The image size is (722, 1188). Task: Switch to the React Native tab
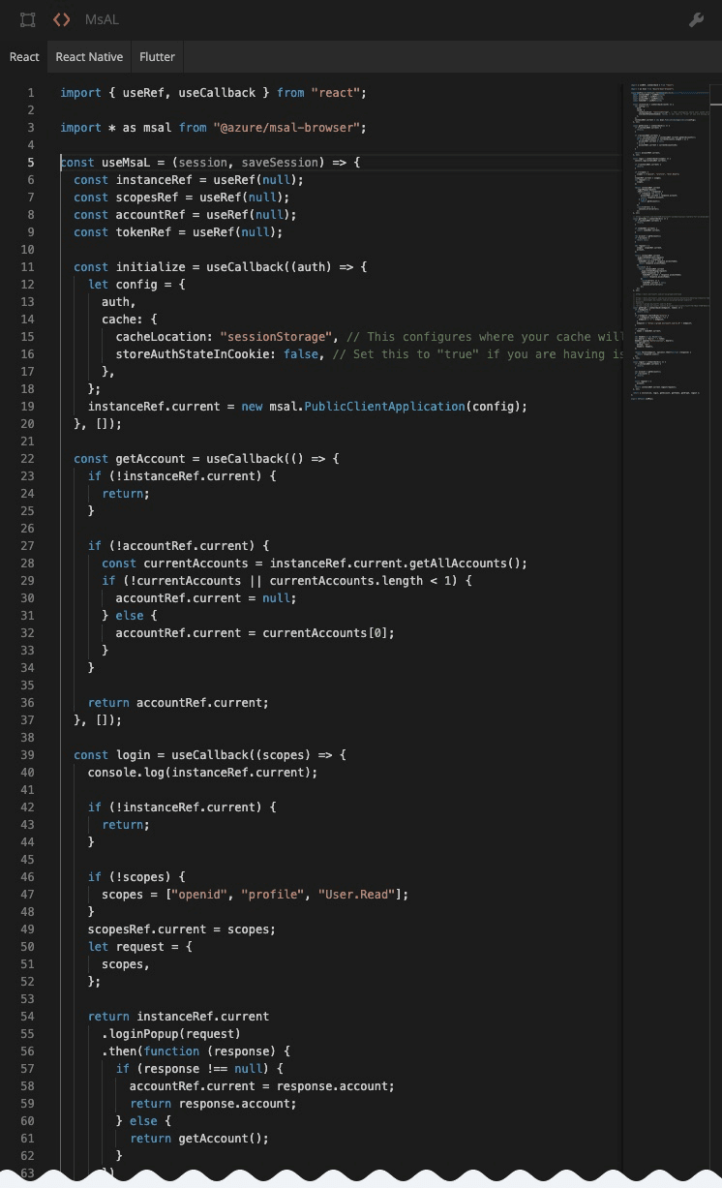89,57
